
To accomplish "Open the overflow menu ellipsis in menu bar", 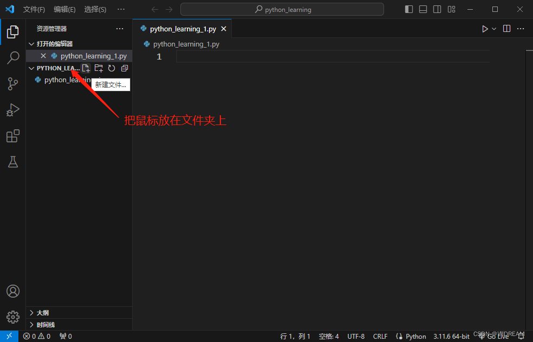I will 121,9.
